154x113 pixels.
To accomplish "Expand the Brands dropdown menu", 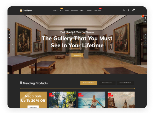I will point(89,11).
